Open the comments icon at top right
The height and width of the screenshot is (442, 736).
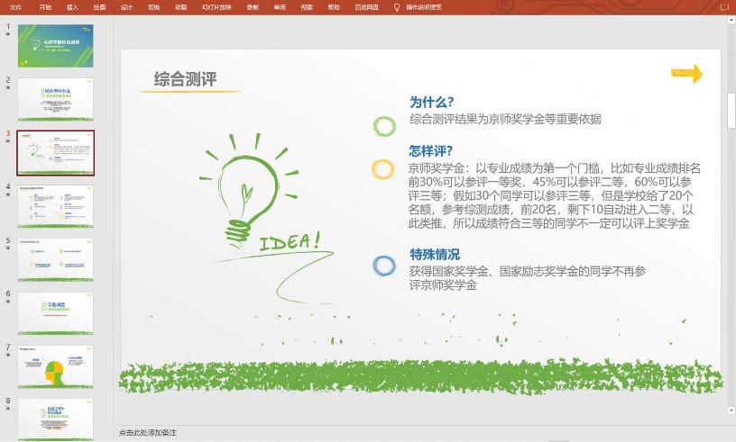[724, 7]
